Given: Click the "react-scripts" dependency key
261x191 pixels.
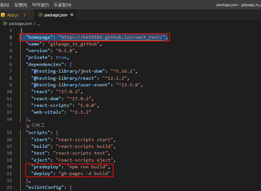Looking at the screenshot, I should click(52, 105).
